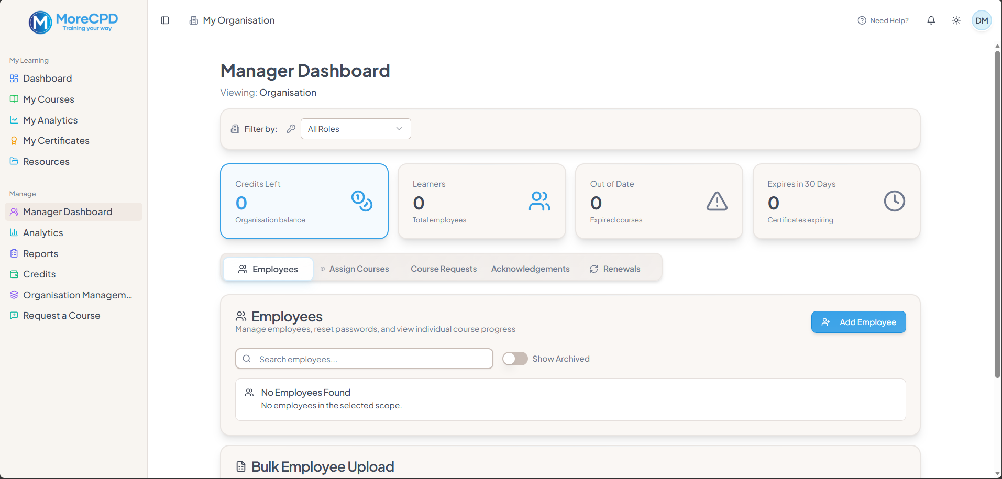The image size is (1002, 479).
Task: Open the Acknowledgements tab
Action: tap(530, 269)
